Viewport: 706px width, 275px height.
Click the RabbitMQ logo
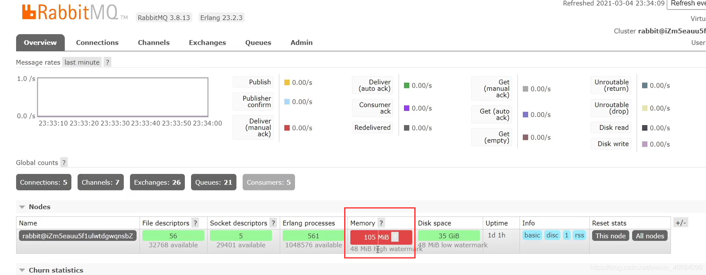(75, 12)
